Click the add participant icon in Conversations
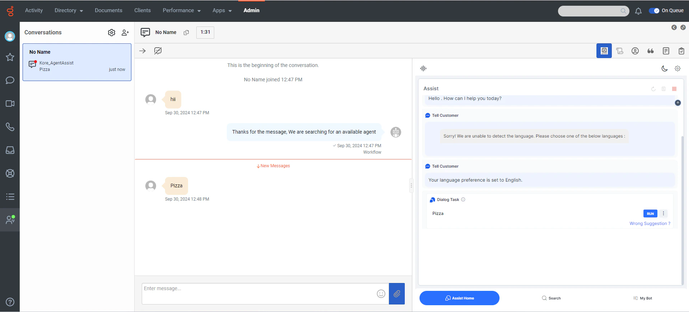 coord(125,33)
